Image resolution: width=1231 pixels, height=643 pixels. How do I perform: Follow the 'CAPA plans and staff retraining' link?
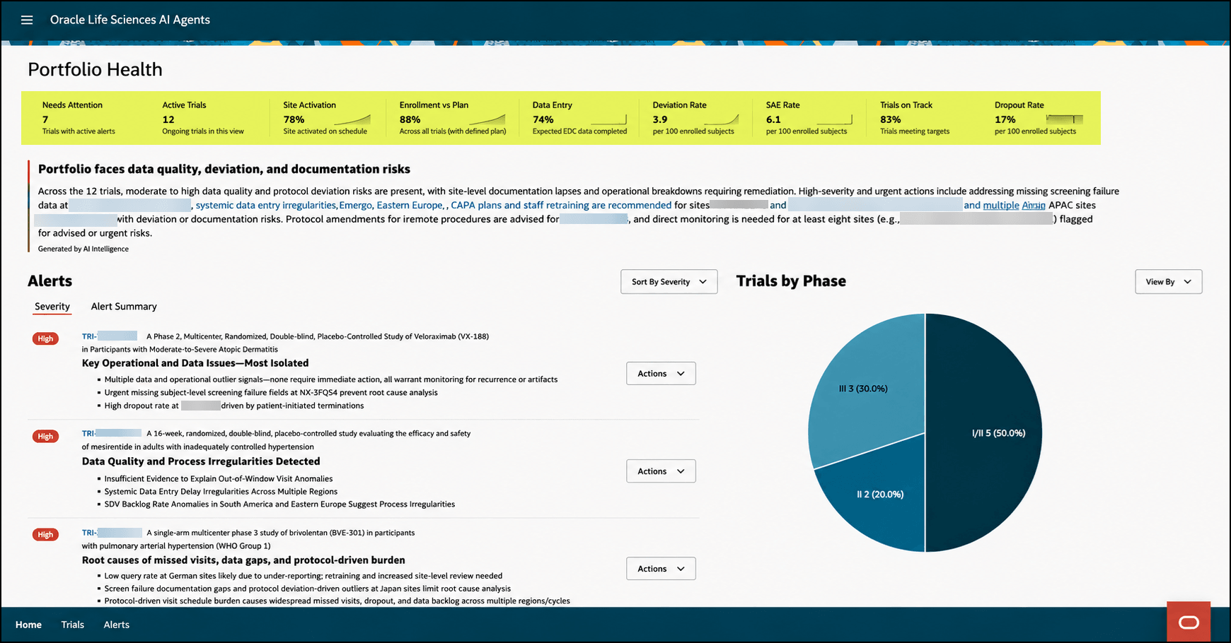click(561, 205)
